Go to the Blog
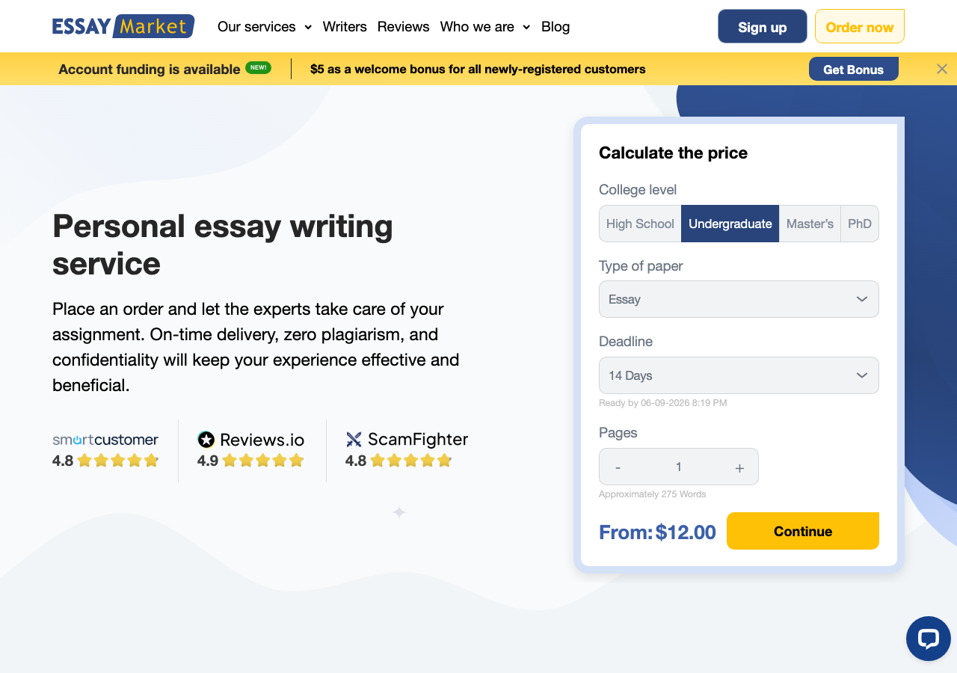Screen dimensions: 957x673 click(556, 27)
